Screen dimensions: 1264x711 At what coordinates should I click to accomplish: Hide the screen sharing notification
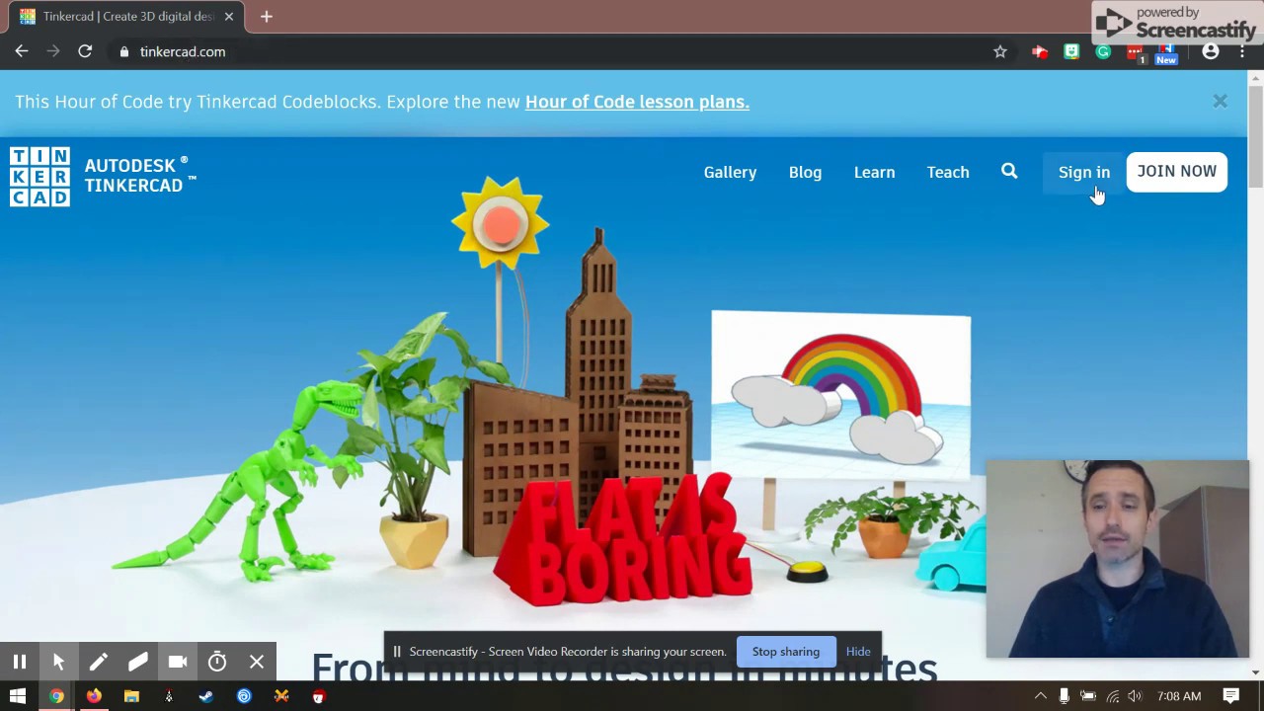pyautogui.click(x=858, y=652)
